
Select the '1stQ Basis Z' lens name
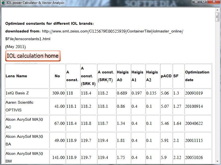pos(17,93)
